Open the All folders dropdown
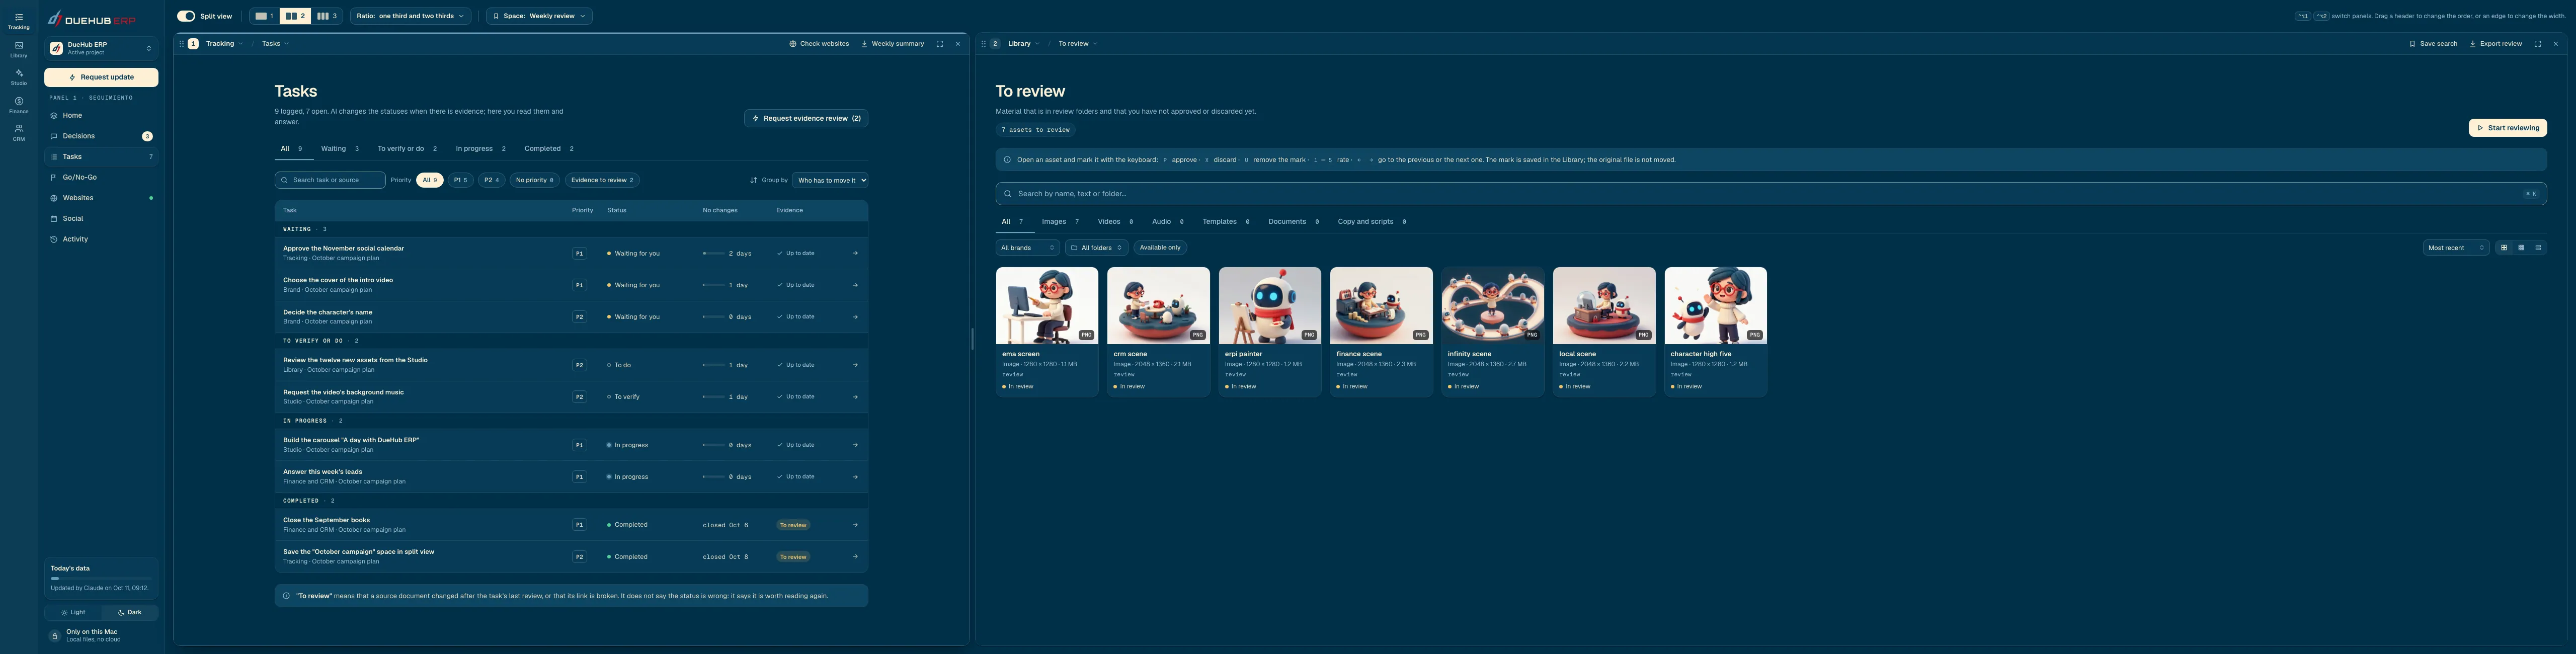Screen dimensions: 2576x654 (x=1096, y=248)
